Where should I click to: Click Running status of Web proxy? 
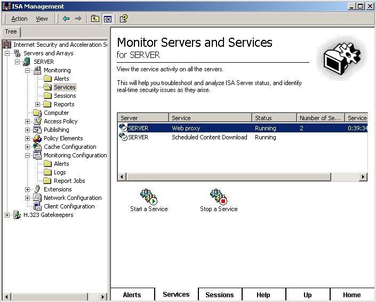tap(265, 128)
